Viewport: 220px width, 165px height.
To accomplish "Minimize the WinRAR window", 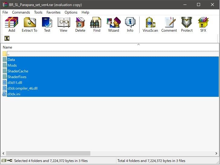I will 185,5.
